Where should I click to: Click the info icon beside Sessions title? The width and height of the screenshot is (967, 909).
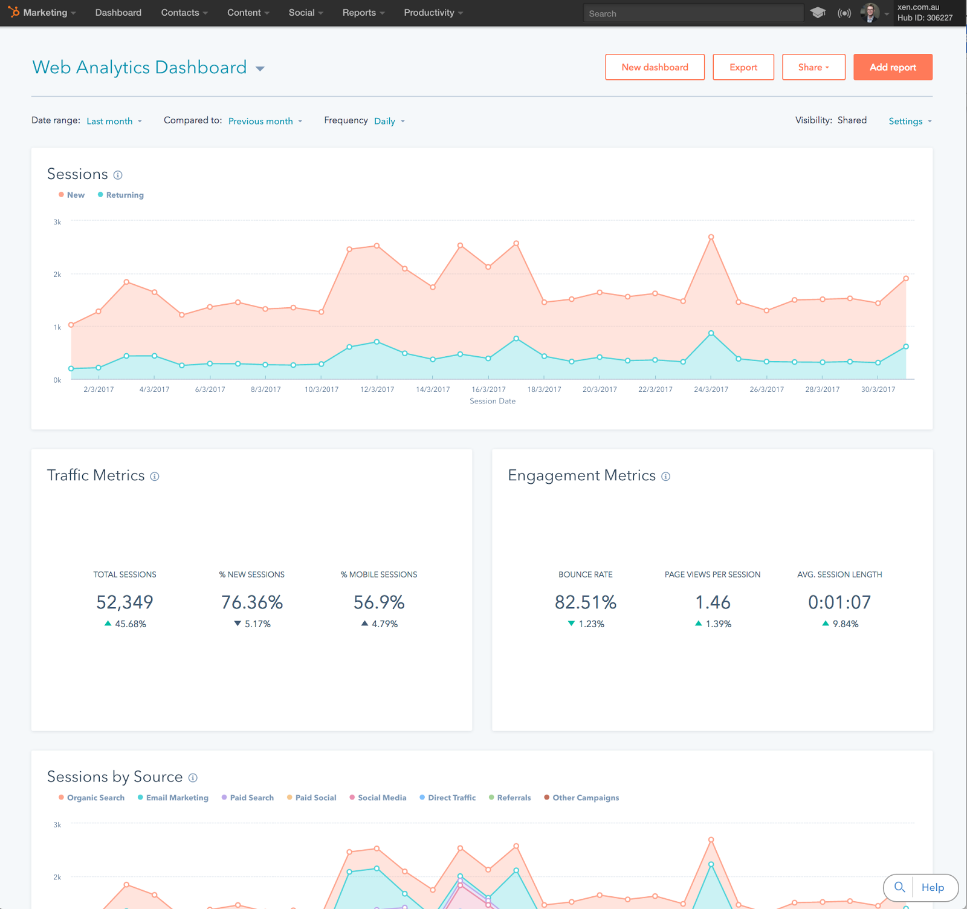[x=118, y=175]
